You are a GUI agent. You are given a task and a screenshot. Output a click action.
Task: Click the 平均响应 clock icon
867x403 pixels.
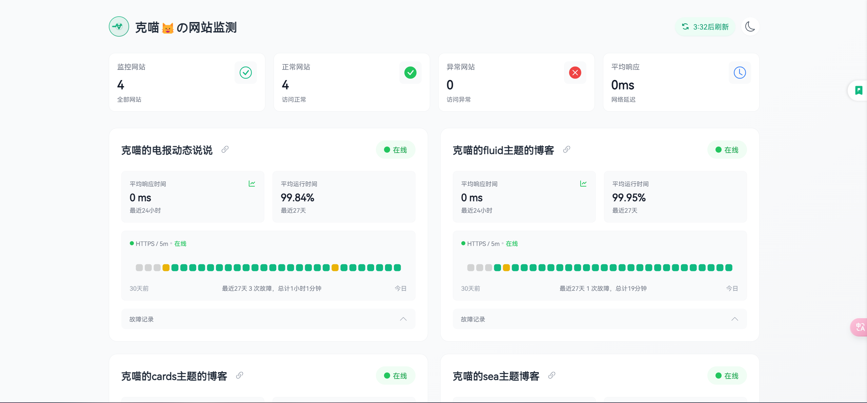(x=740, y=73)
